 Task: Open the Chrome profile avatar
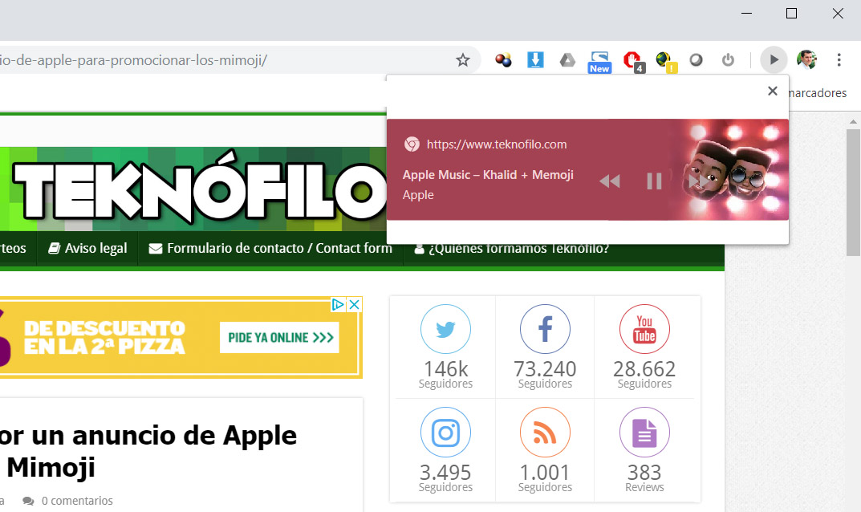[806, 60]
